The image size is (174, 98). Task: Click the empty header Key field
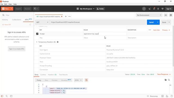click(61, 38)
